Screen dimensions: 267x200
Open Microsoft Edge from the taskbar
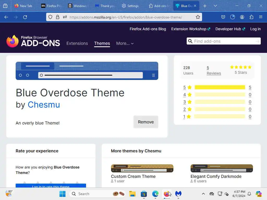[x=155, y=194]
